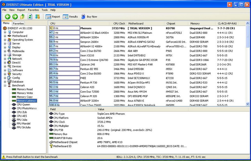Open the Report toolbar button

click(x=53, y=17)
